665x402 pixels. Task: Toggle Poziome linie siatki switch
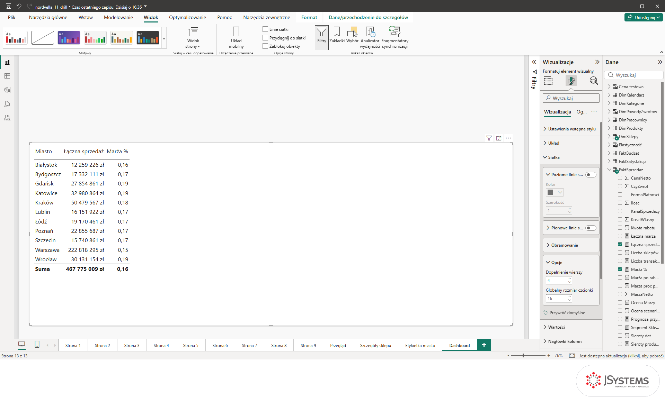[x=591, y=175]
